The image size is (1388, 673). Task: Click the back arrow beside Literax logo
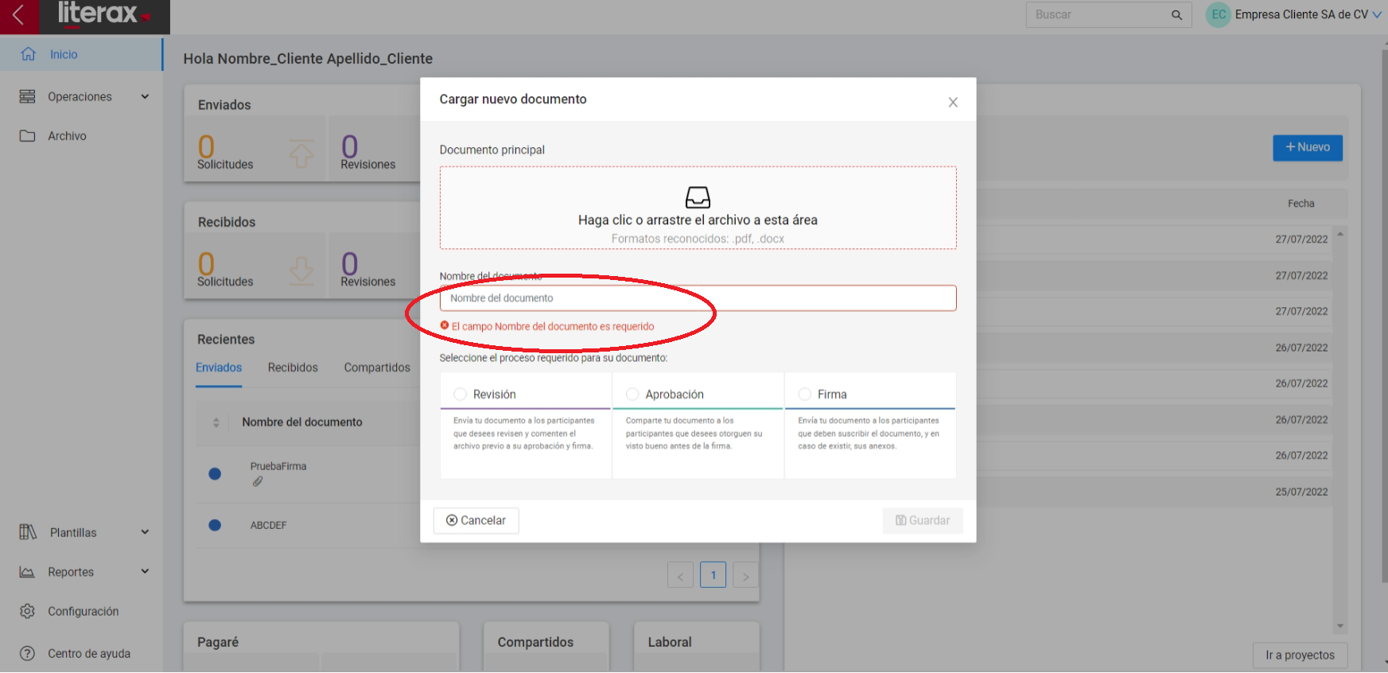[x=18, y=14]
